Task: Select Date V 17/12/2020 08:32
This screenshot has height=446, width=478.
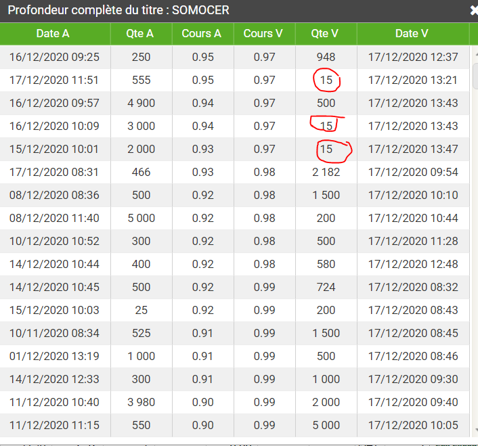Action: click(x=413, y=287)
